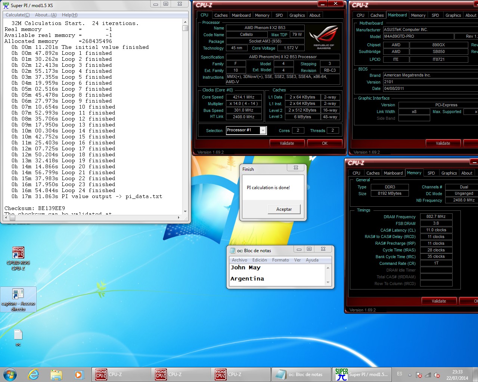Click the Republic of Gamers logo in CPU-Z

click(324, 37)
